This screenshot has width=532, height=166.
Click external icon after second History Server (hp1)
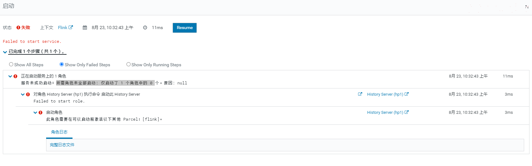click(x=406, y=112)
